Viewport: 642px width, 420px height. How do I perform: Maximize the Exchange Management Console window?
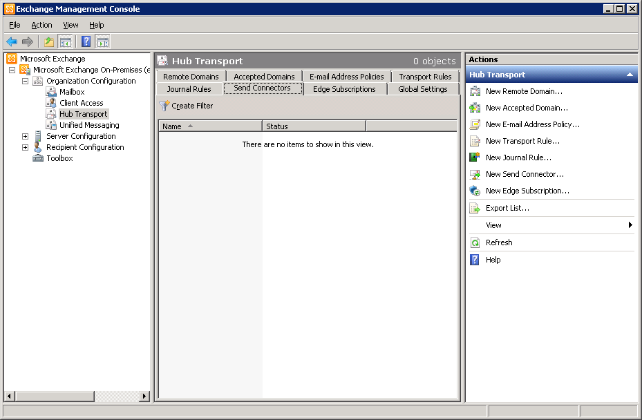pos(619,8)
